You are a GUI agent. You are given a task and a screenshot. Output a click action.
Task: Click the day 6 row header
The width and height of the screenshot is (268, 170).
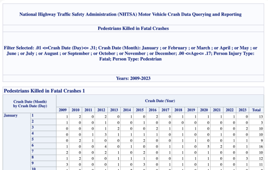44,146
